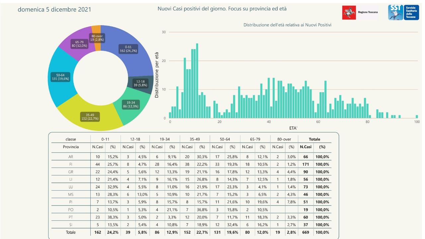This screenshot has width=425, height=239.
Task: Select the 35-49 table column header
Action: pos(195,139)
